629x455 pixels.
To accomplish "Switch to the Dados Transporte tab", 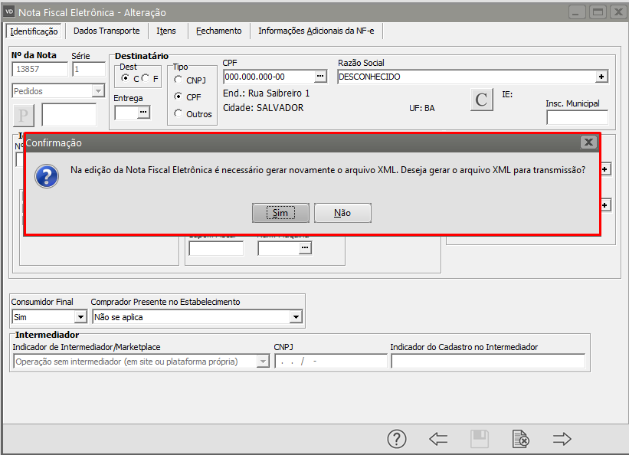I will [x=106, y=31].
